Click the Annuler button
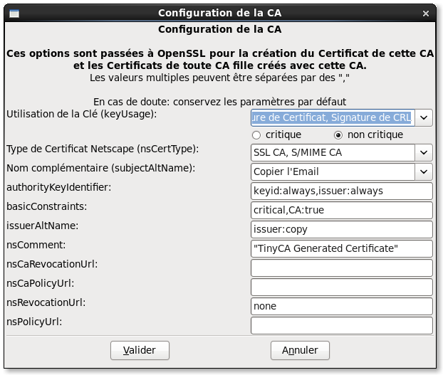The image size is (443, 375). pyautogui.click(x=300, y=350)
